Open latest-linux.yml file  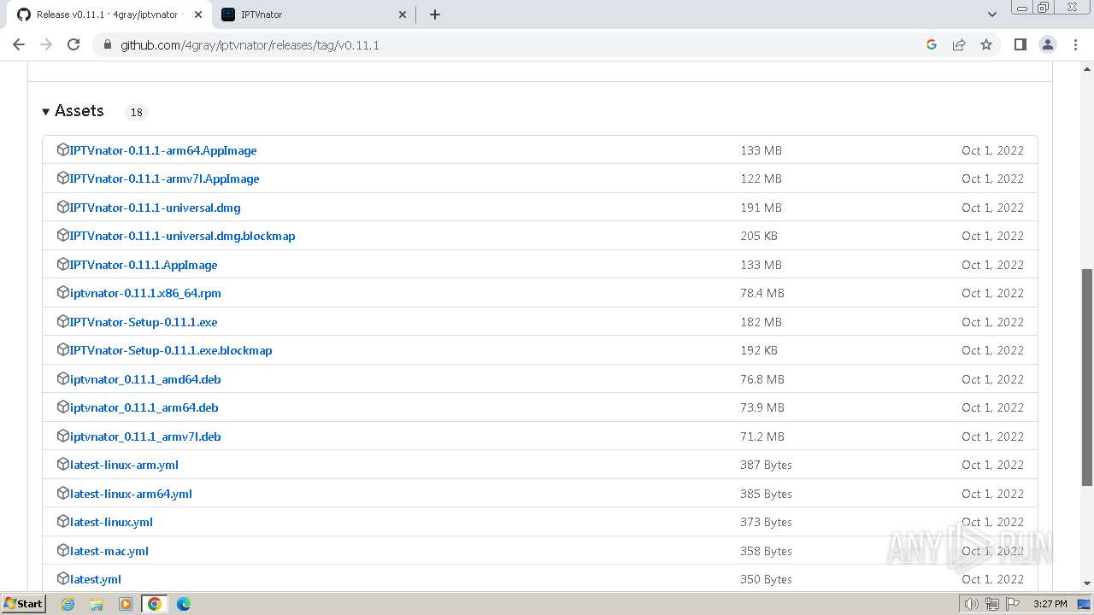[x=111, y=522]
